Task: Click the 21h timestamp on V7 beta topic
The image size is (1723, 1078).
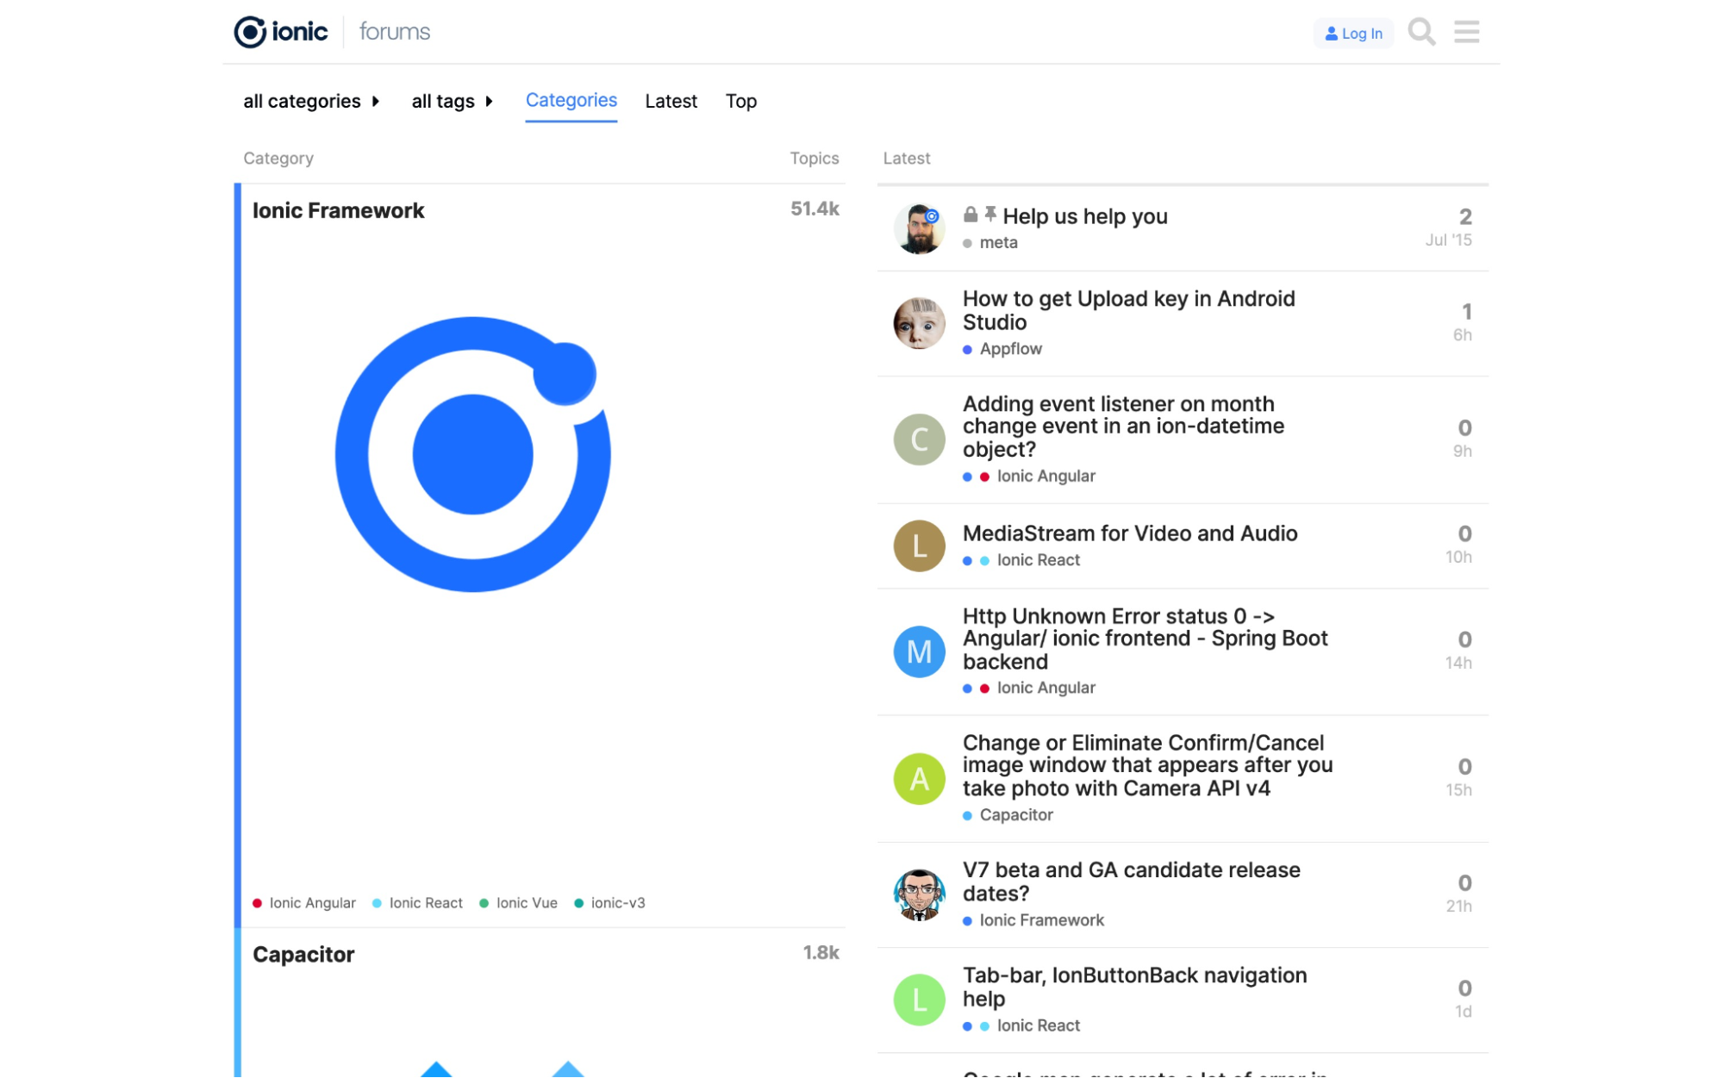Action: click(x=1458, y=907)
